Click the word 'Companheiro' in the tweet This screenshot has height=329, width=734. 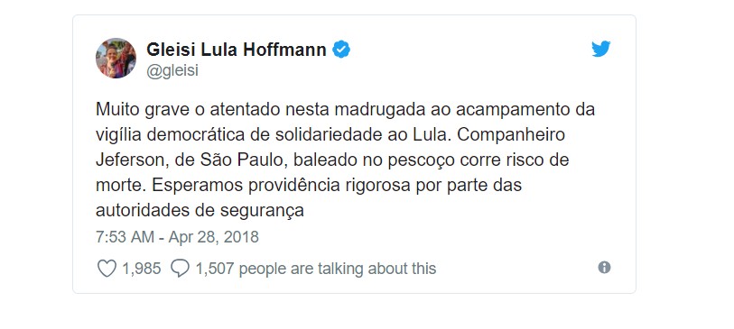click(x=510, y=135)
